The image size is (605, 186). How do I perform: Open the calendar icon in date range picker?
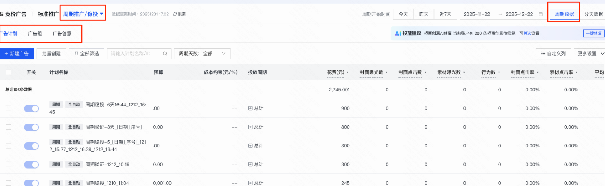tap(540, 14)
